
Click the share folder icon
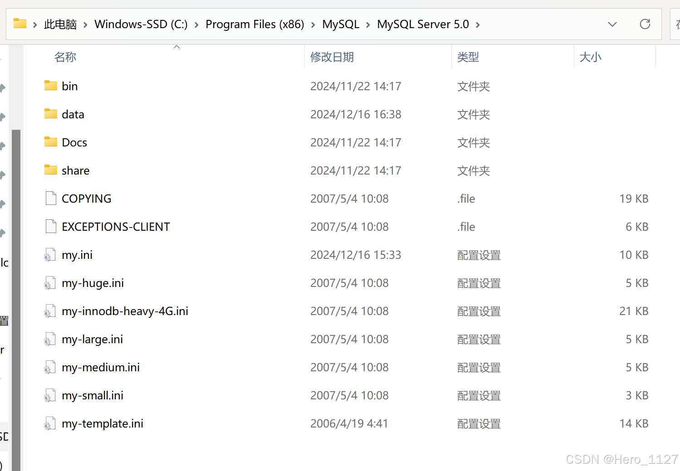click(51, 170)
